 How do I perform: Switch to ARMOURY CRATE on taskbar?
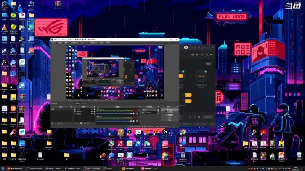click(x=73, y=169)
